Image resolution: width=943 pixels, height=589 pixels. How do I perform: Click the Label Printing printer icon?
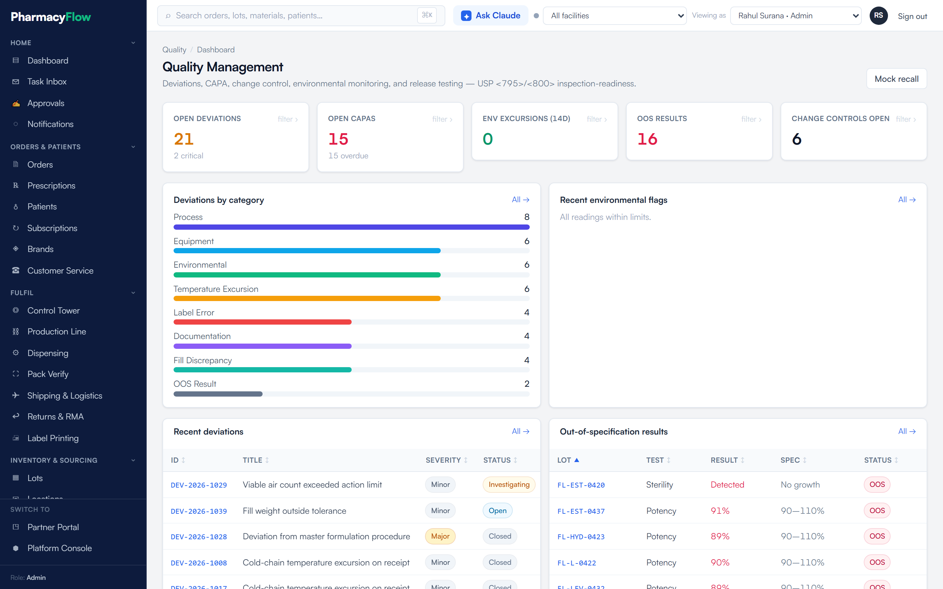click(x=16, y=438)
